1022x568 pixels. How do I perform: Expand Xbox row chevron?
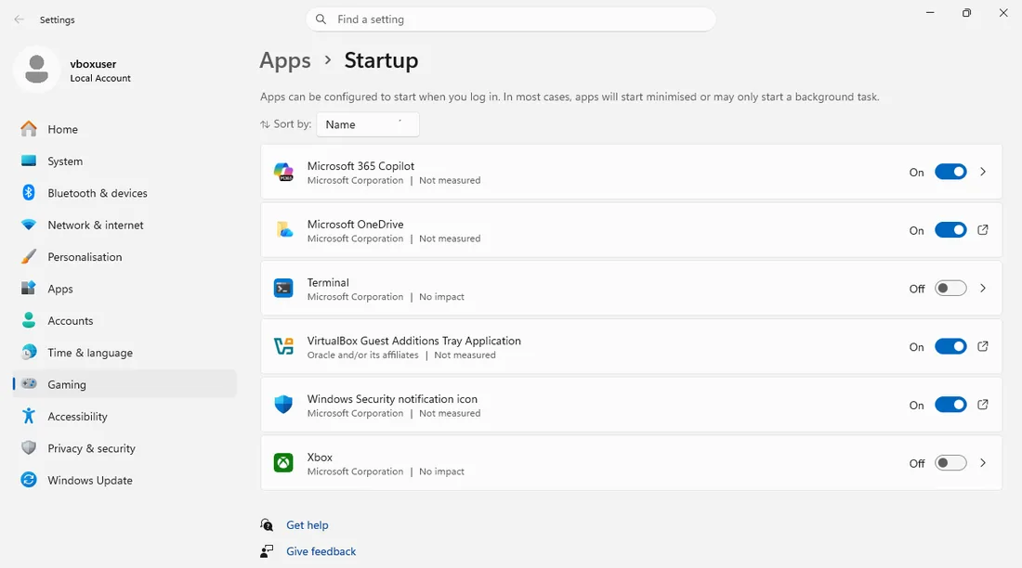[983, 463]
